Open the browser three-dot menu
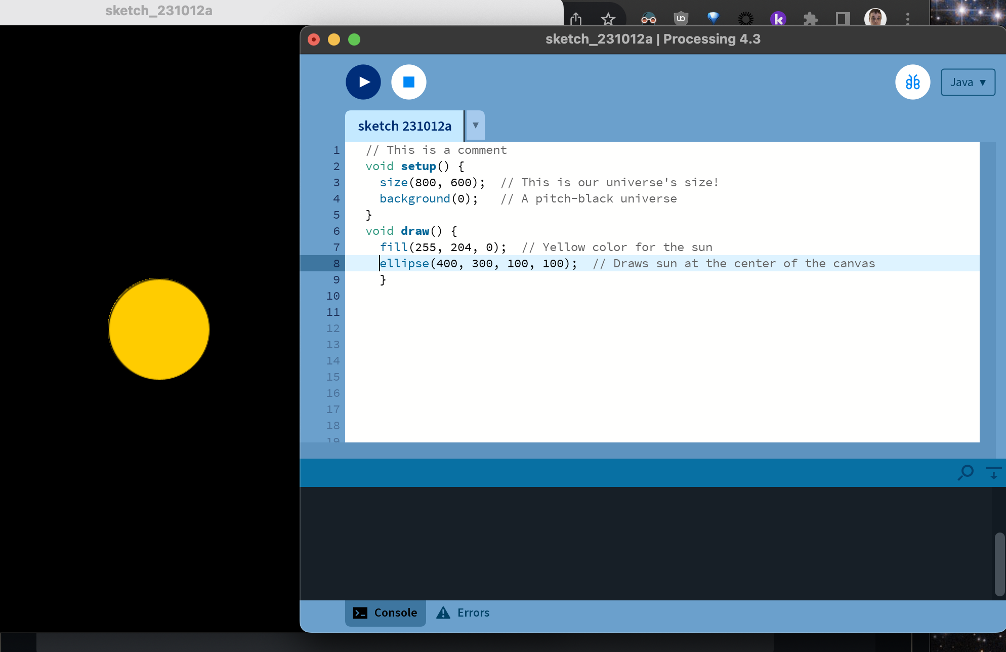Screen dimensions: 1006x652 coord(907,19)
